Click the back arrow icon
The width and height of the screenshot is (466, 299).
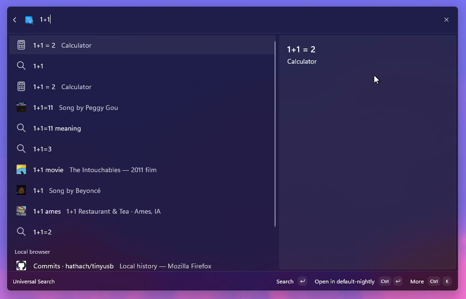(x=15, y=20)
